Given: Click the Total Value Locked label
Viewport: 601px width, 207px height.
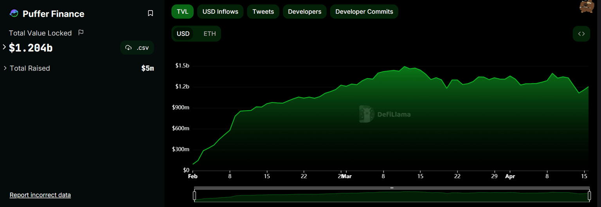Looking at the screenshot, I should coord(40,33).
